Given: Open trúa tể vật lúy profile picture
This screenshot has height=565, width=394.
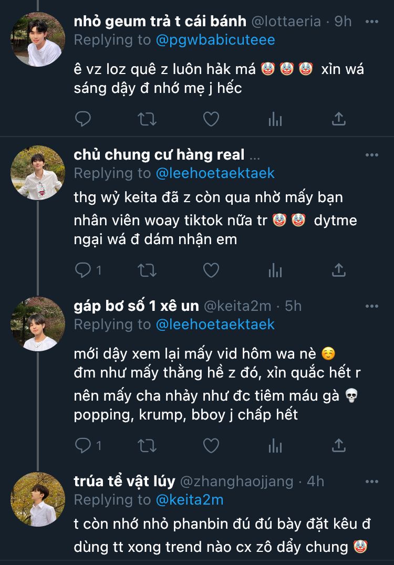Looking at the screenshot, I should point(38,499).
